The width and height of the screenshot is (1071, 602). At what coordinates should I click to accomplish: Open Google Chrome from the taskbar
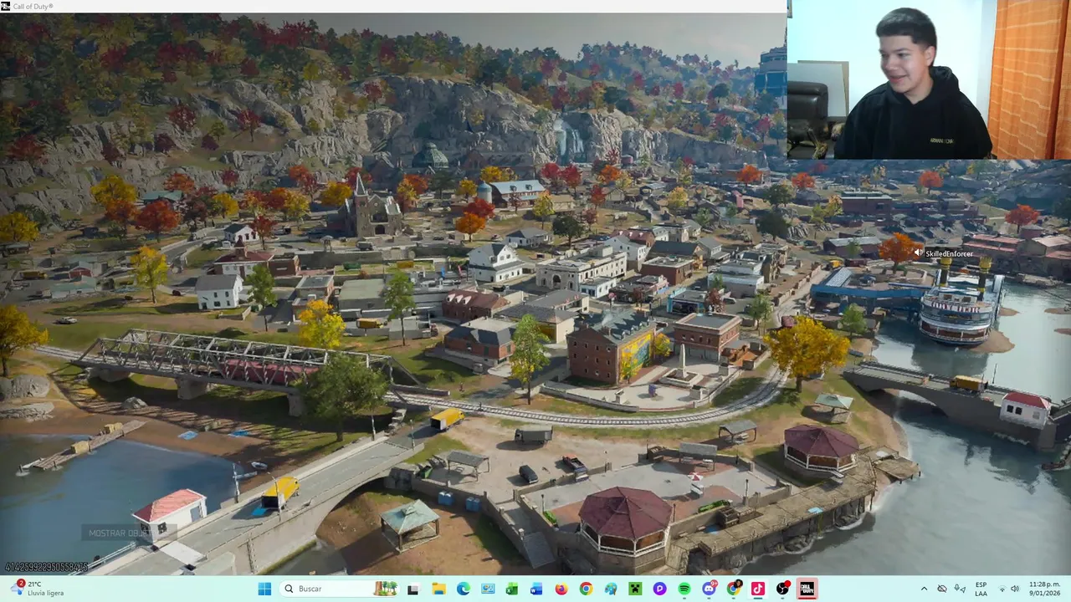click(585, 589)
